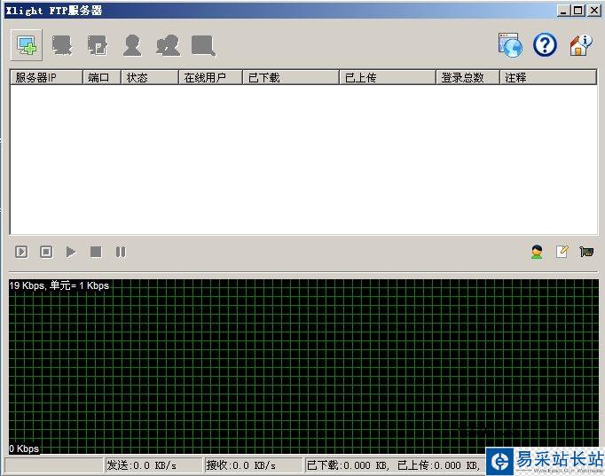This screenshot has height=476, width=605.
Task: Click the greyed-out modify virtual server icon
Action: 98,45
